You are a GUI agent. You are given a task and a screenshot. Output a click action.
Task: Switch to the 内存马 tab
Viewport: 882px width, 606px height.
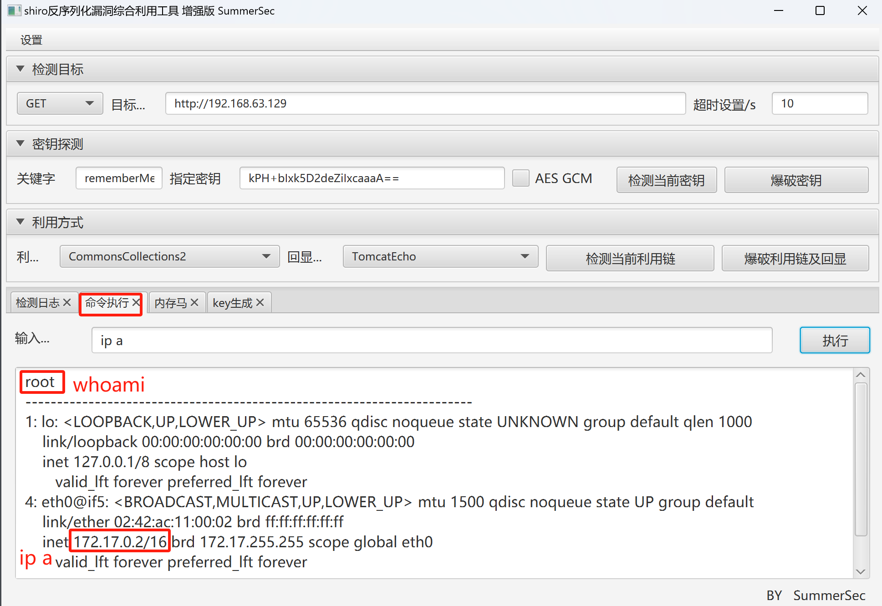coord(170,303)
